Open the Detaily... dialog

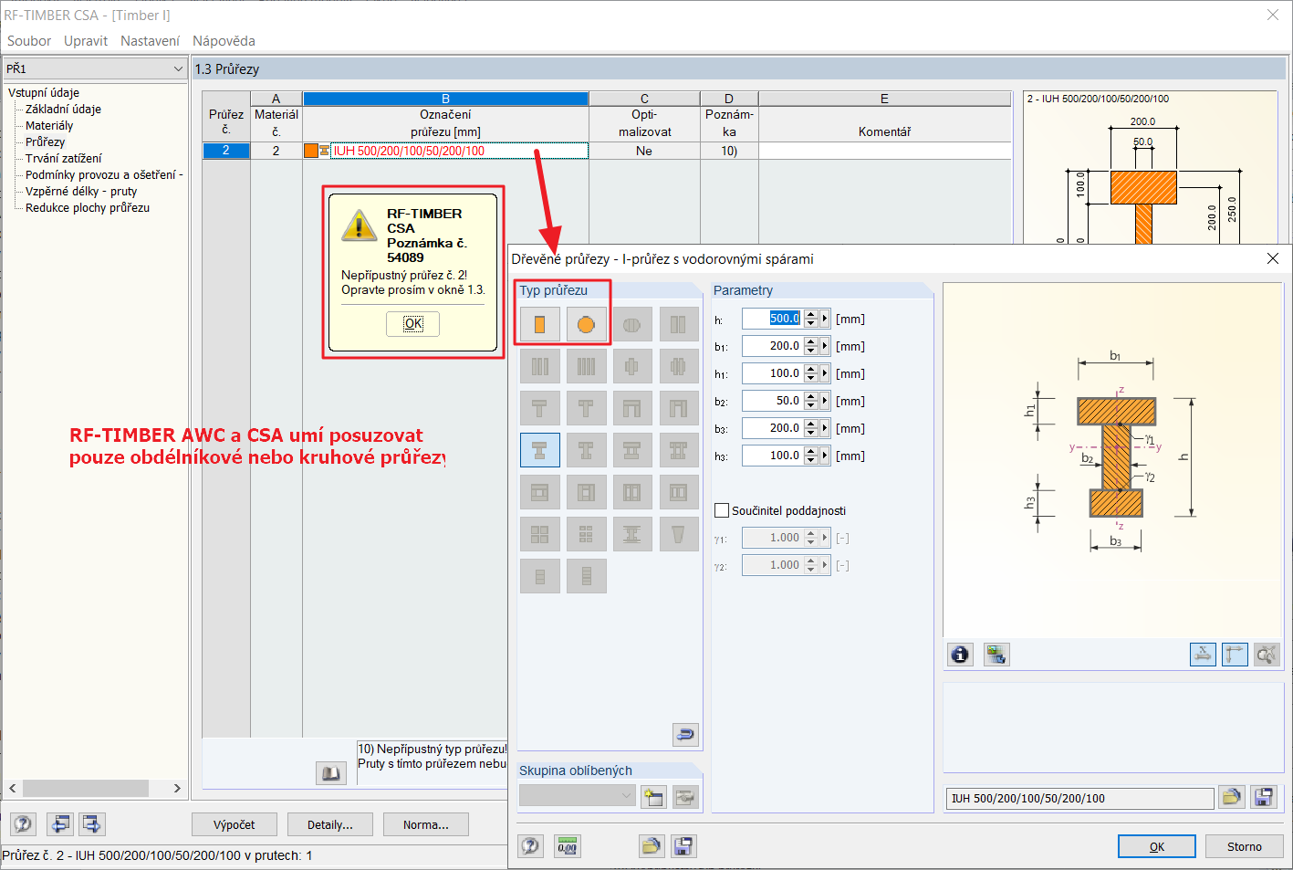(x=330, y=824)
